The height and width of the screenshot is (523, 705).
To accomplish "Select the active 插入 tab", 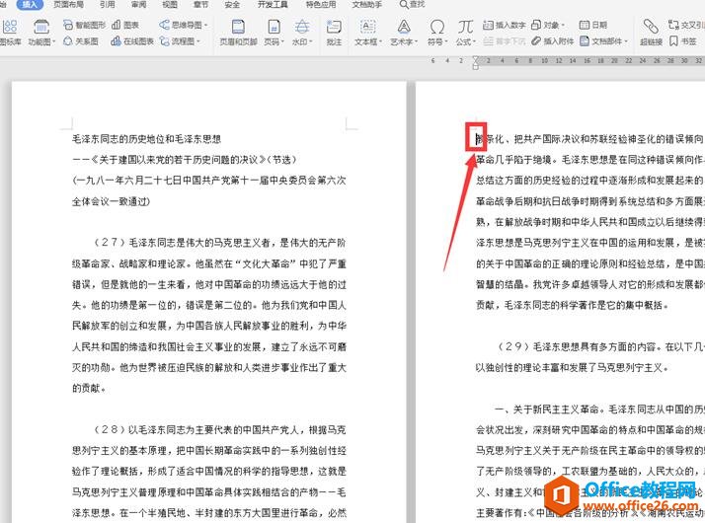I will click(x=30, y=5).
